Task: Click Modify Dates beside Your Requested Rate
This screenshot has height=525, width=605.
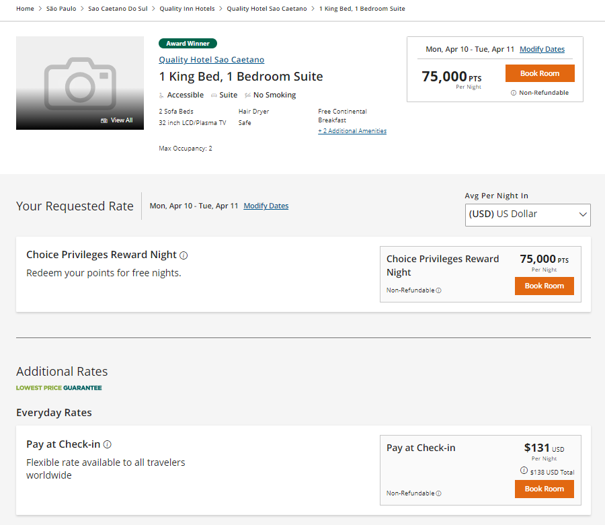Action: pos(266,206)
